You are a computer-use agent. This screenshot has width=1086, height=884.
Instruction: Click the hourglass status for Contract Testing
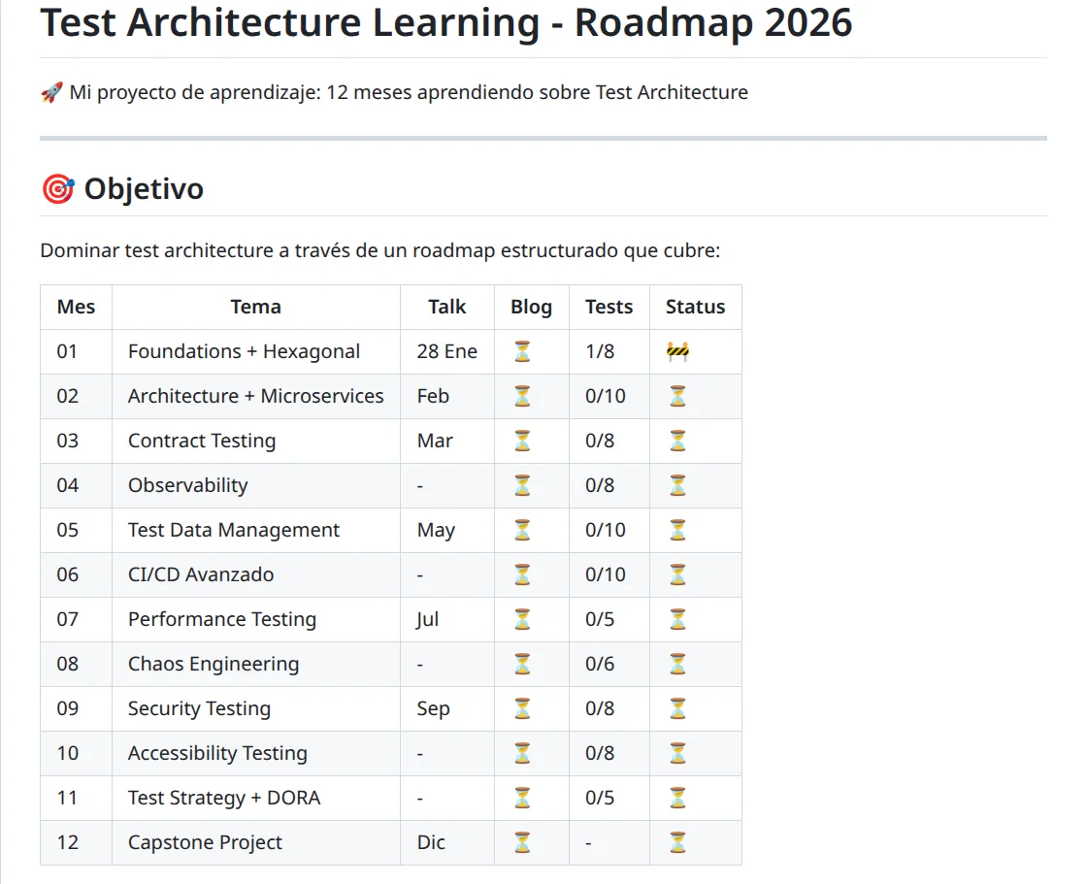[x=676, y=441]
